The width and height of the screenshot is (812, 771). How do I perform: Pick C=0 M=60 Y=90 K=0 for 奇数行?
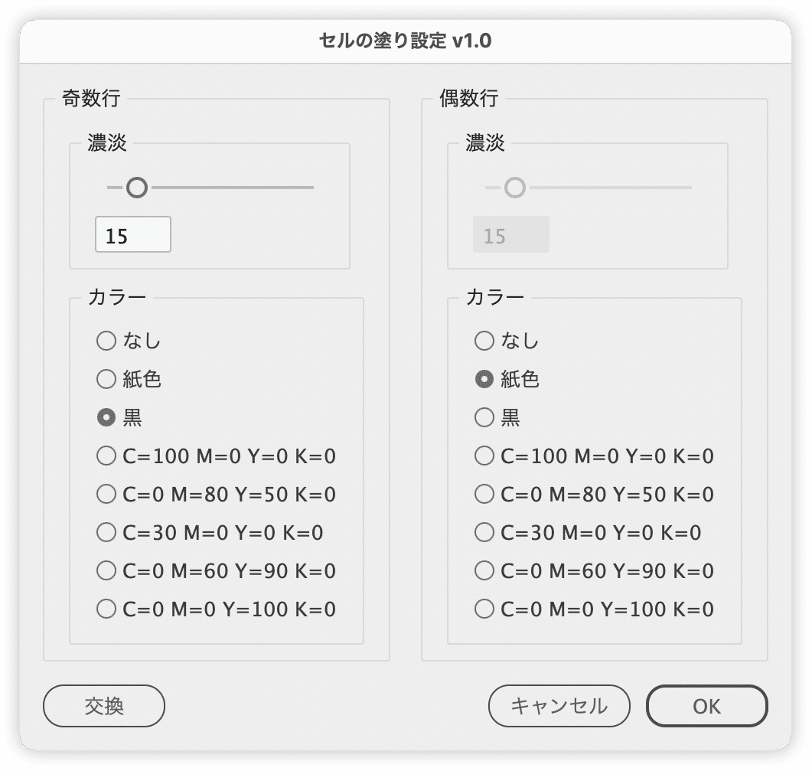[106, 571]
